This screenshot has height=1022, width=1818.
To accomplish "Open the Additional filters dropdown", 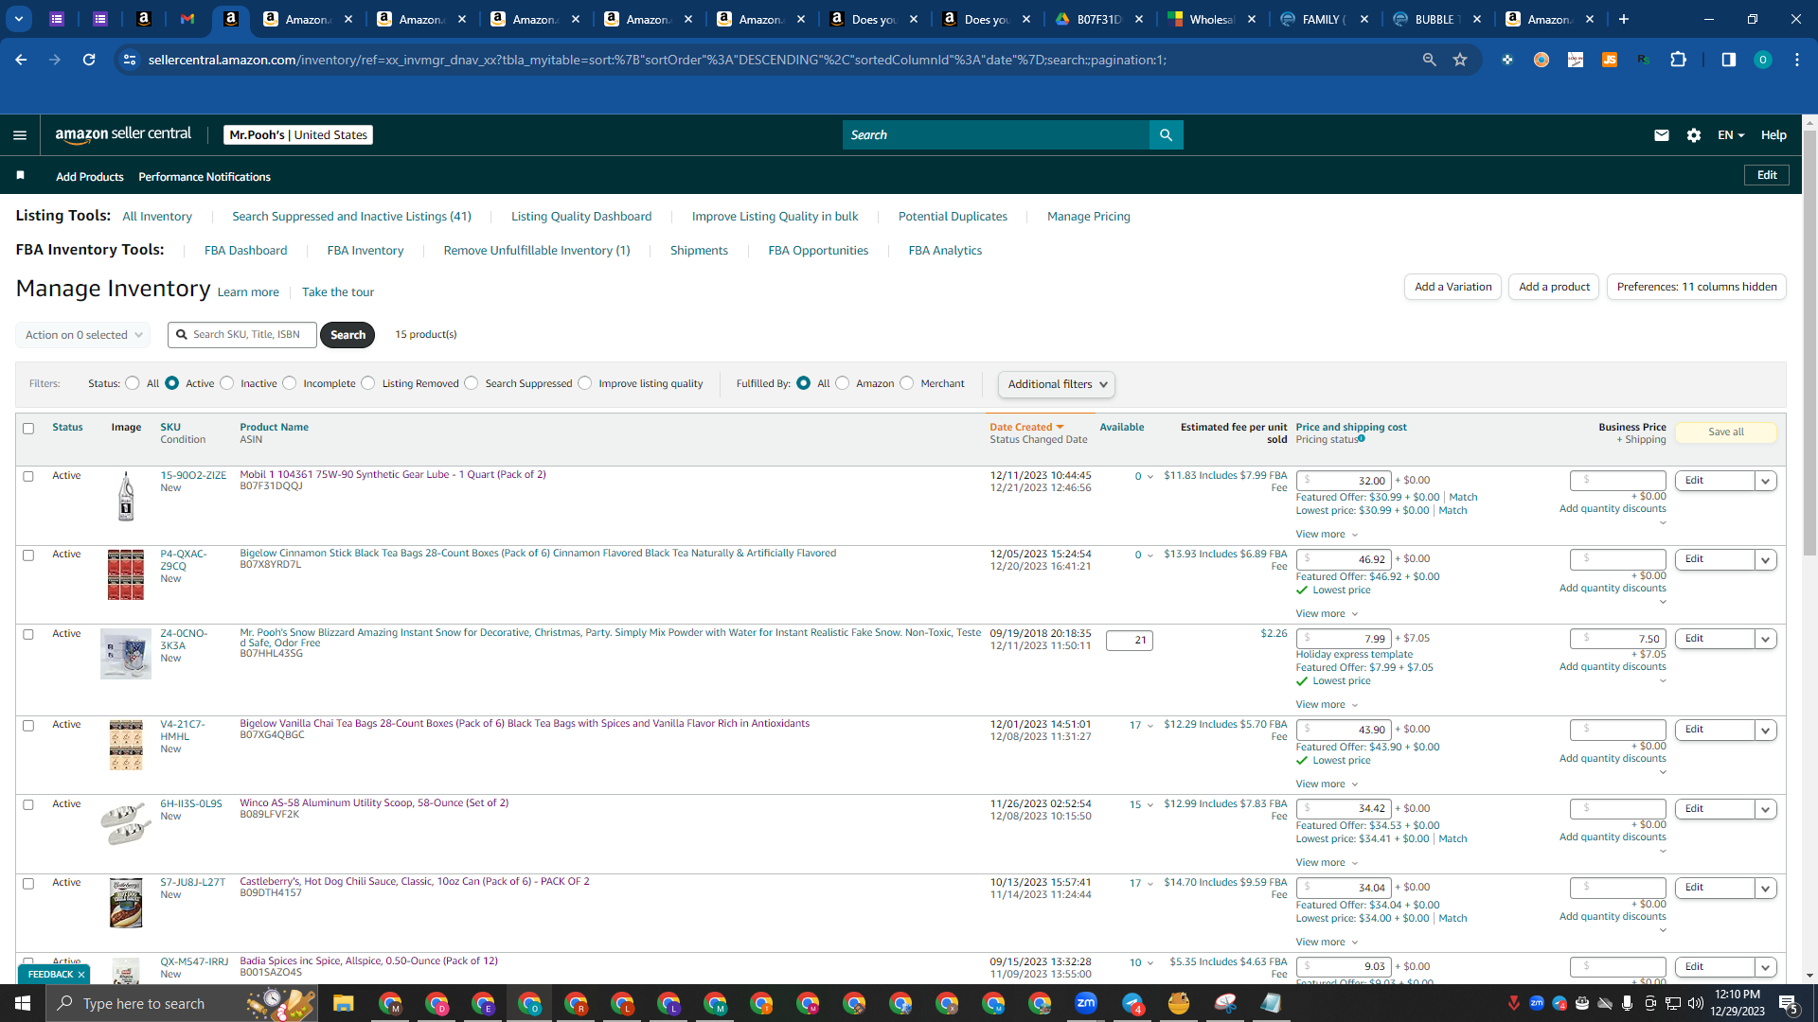I will 1056,384.
